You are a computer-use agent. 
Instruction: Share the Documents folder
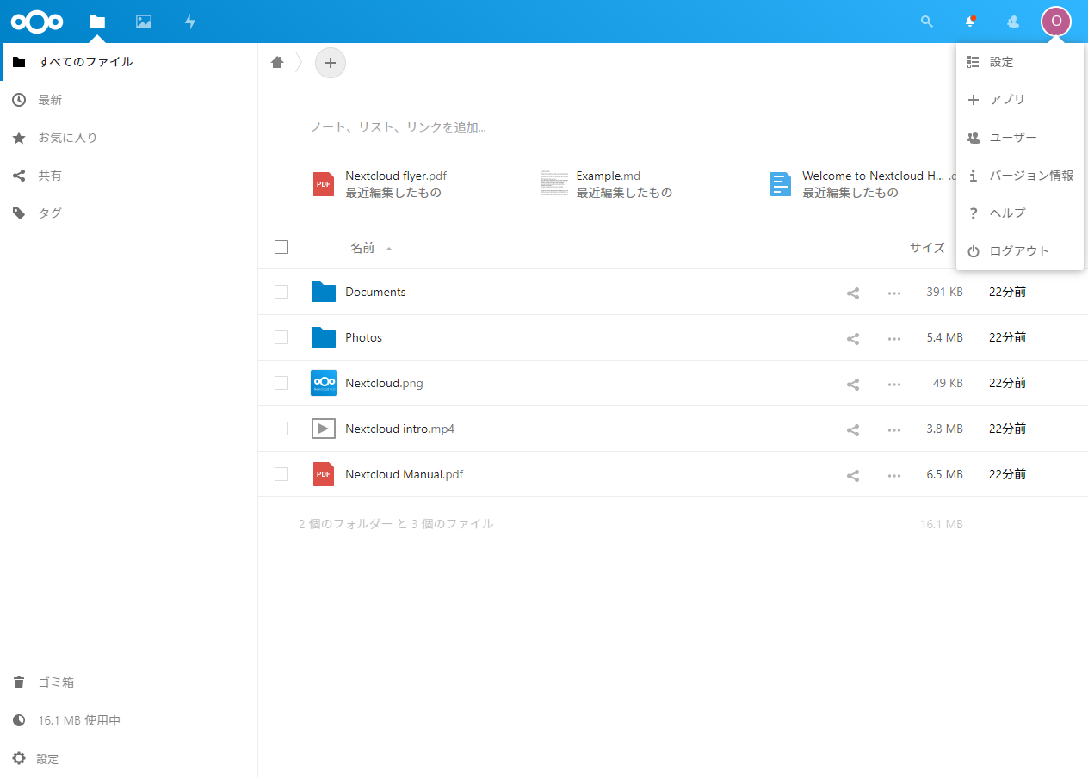[853, 293]
